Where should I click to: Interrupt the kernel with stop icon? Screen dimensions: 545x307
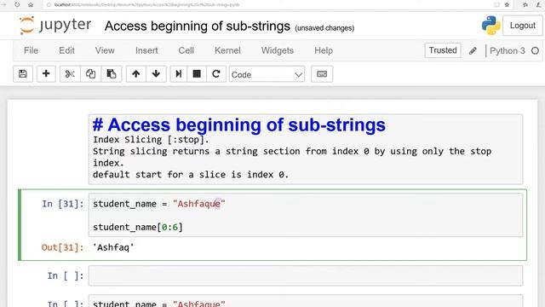(197, 74)
